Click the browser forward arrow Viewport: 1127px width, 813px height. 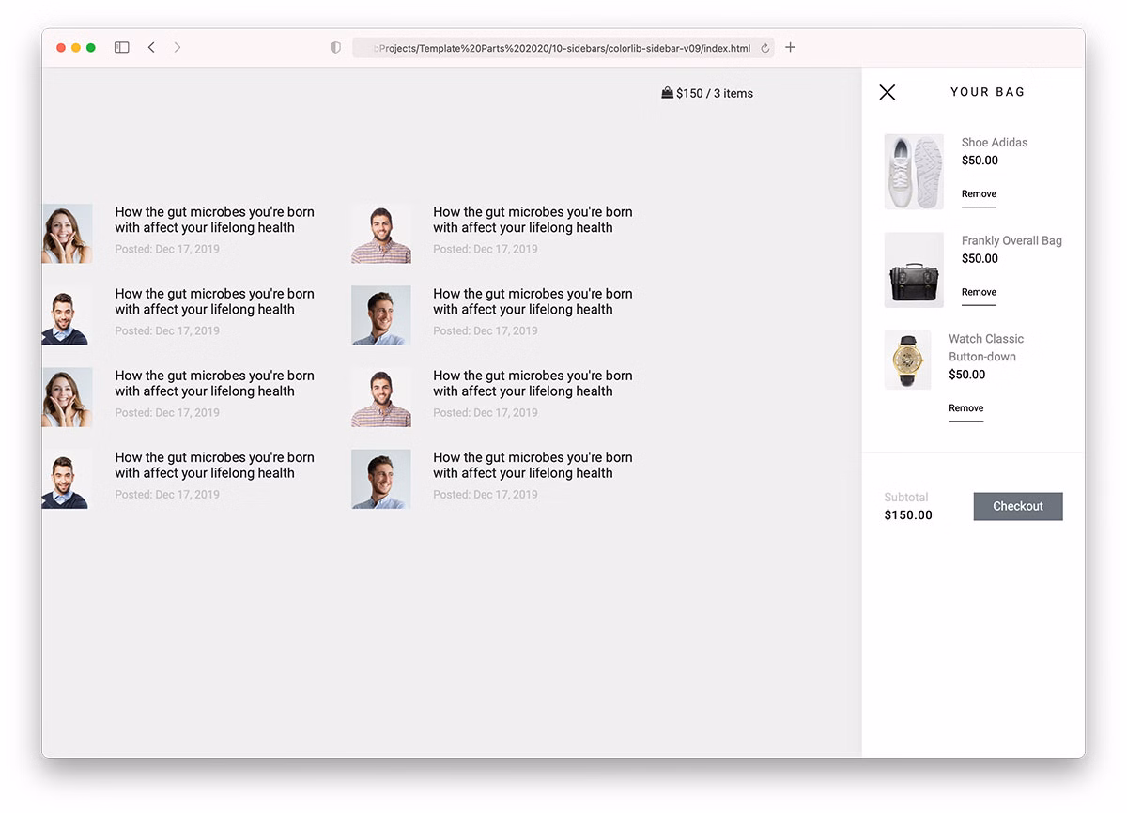pyautogui.click(x=178, y=48)
